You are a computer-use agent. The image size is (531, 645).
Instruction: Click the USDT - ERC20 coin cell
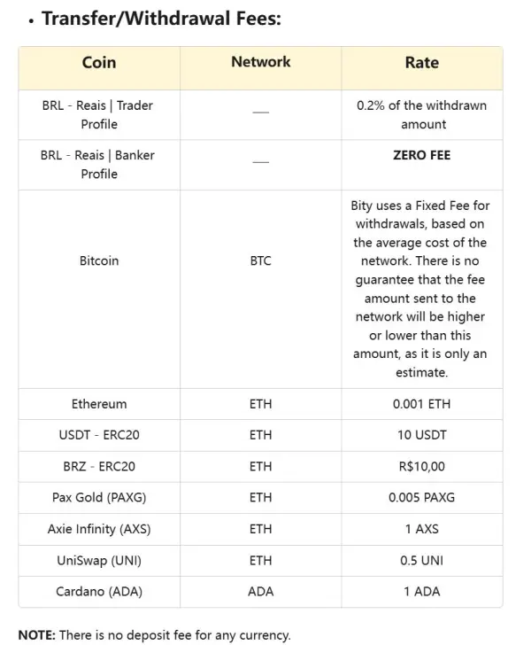(x=99, y=435)
